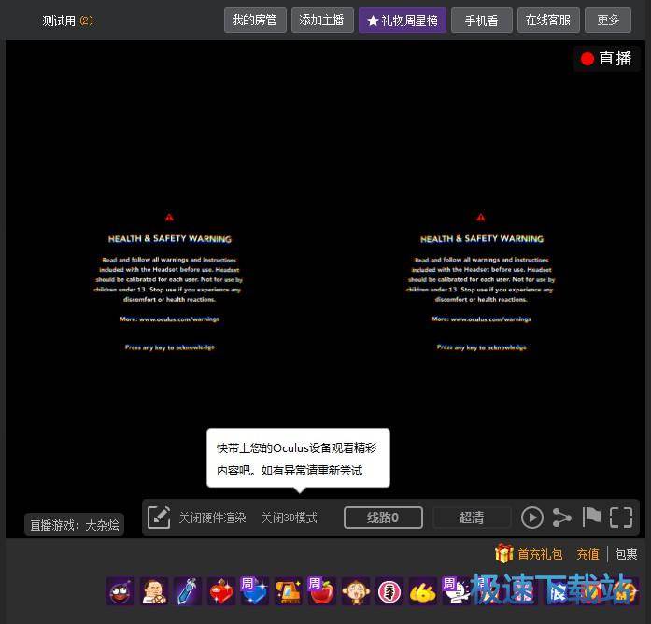Click the 直播 live indicator
The width and height of the screenshot is (651, 624).
click(x=606, y=59)
